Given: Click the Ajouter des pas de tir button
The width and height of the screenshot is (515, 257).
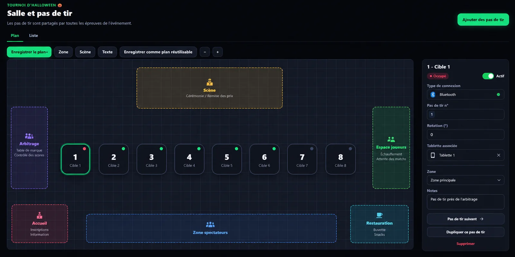Looking at the screenshot, I should click(483, 20).
